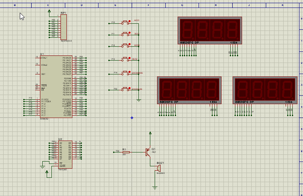Click the RP1 reference label
Viewport: 303px width, 196px height.
pos(63,13)
